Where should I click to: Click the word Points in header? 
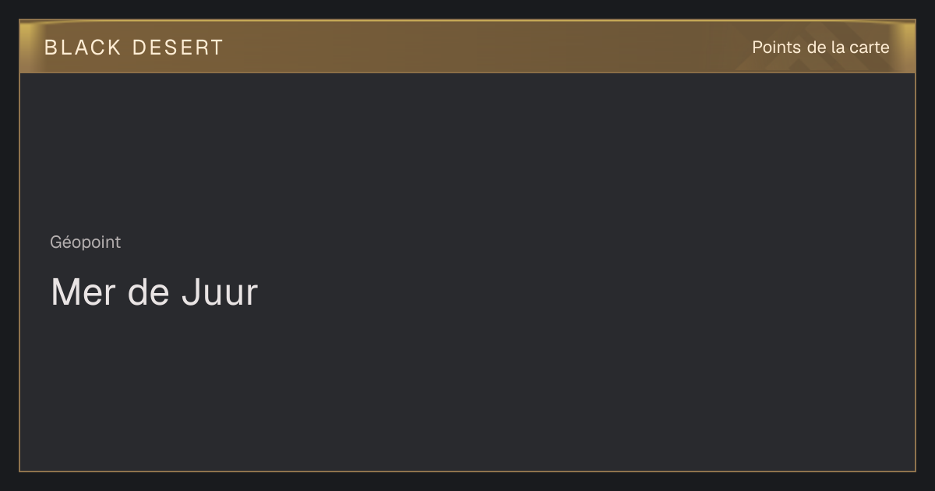click(776, 48)
